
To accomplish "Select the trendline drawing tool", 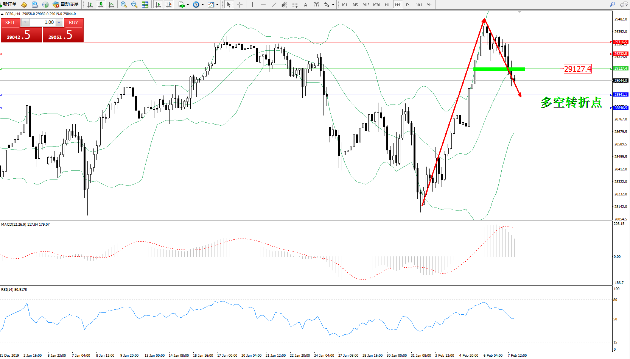I will pyautogui.click(x=274, y=5).
